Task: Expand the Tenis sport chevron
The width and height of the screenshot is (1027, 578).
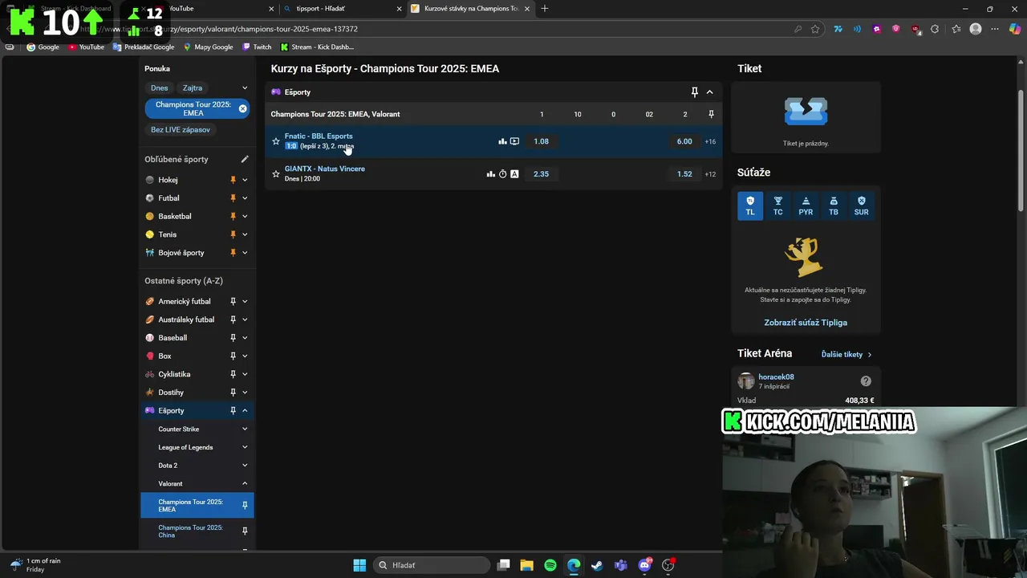Action: (x=245, y=234)
